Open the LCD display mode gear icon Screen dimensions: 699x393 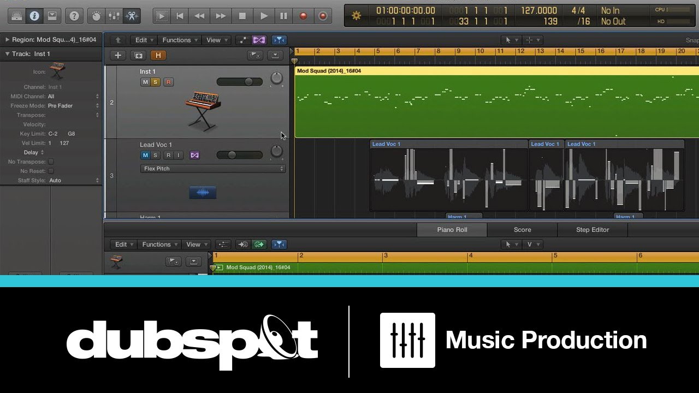pos(357,16)
